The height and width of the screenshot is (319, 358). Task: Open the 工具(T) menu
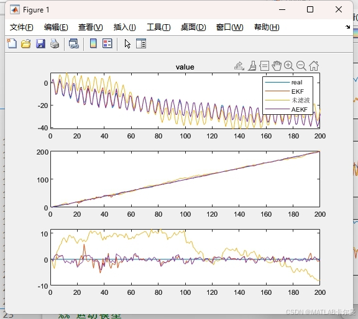[158, 27]
